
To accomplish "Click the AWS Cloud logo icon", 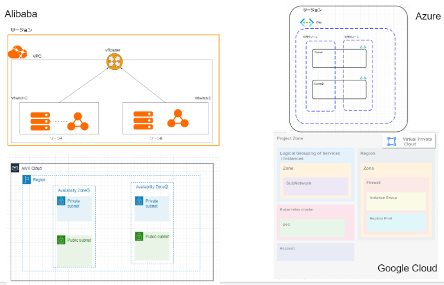I will tap(15, 168).
